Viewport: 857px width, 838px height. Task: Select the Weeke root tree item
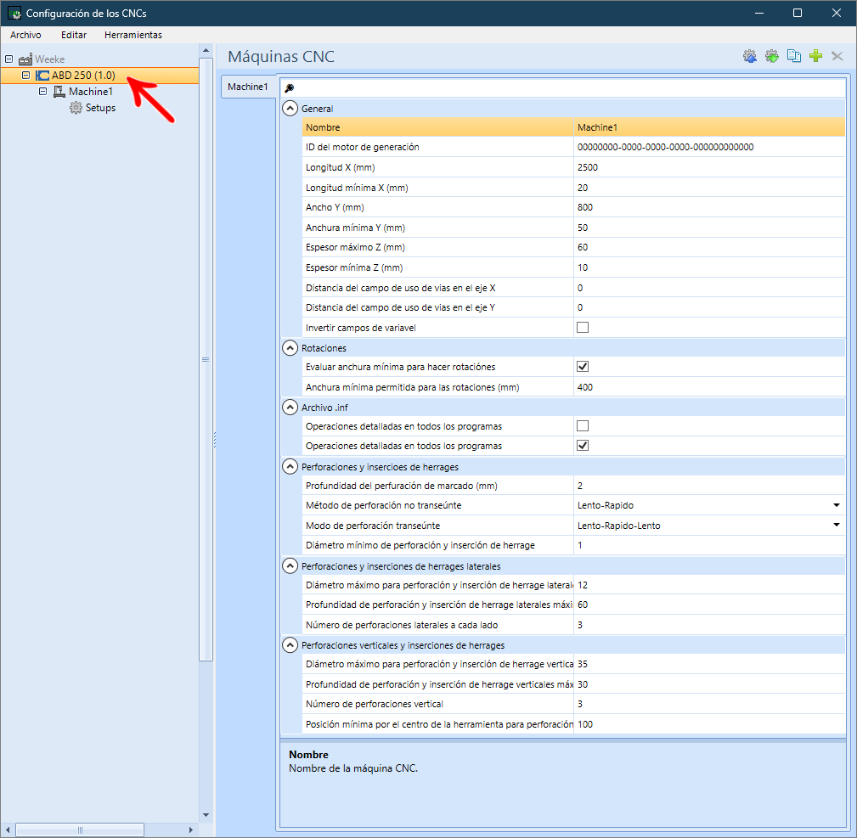pos(50,59)
